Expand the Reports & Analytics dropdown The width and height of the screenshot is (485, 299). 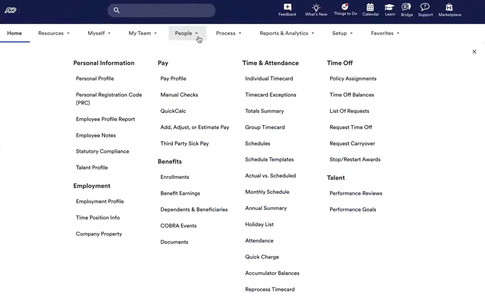(287, 33)
